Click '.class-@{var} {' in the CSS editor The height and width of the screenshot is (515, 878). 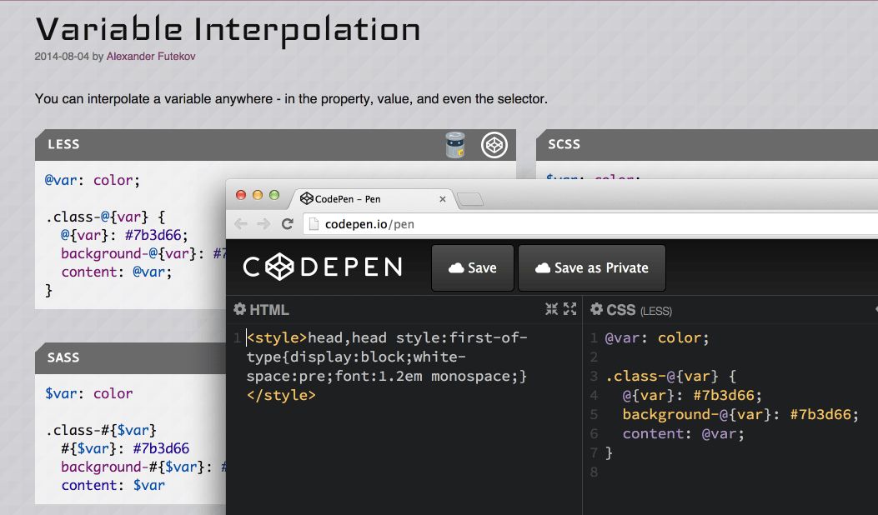[671, 376]
